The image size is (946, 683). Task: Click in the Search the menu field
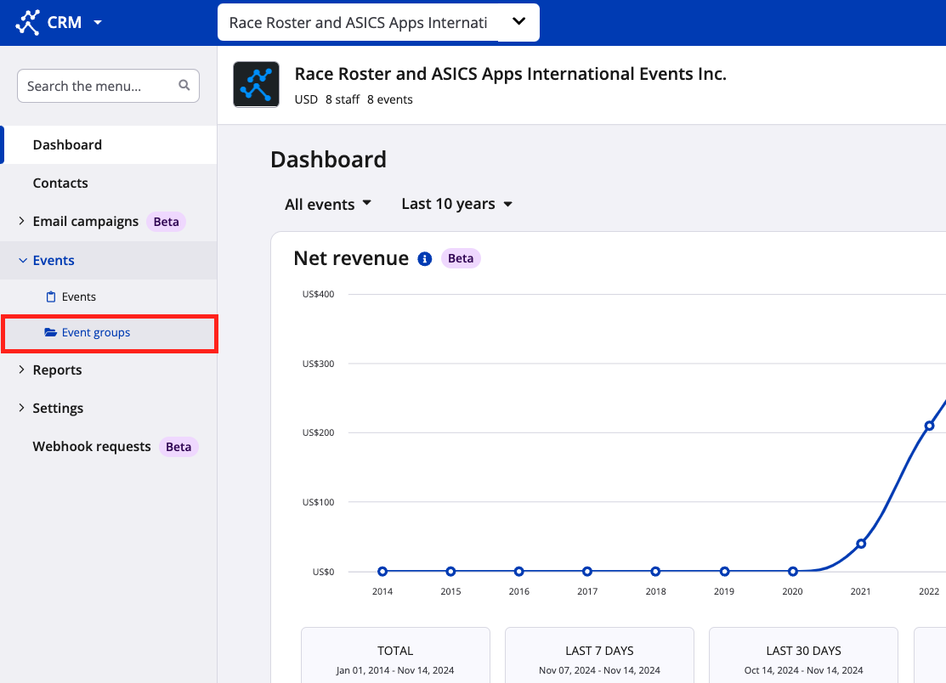coord(98,86)
